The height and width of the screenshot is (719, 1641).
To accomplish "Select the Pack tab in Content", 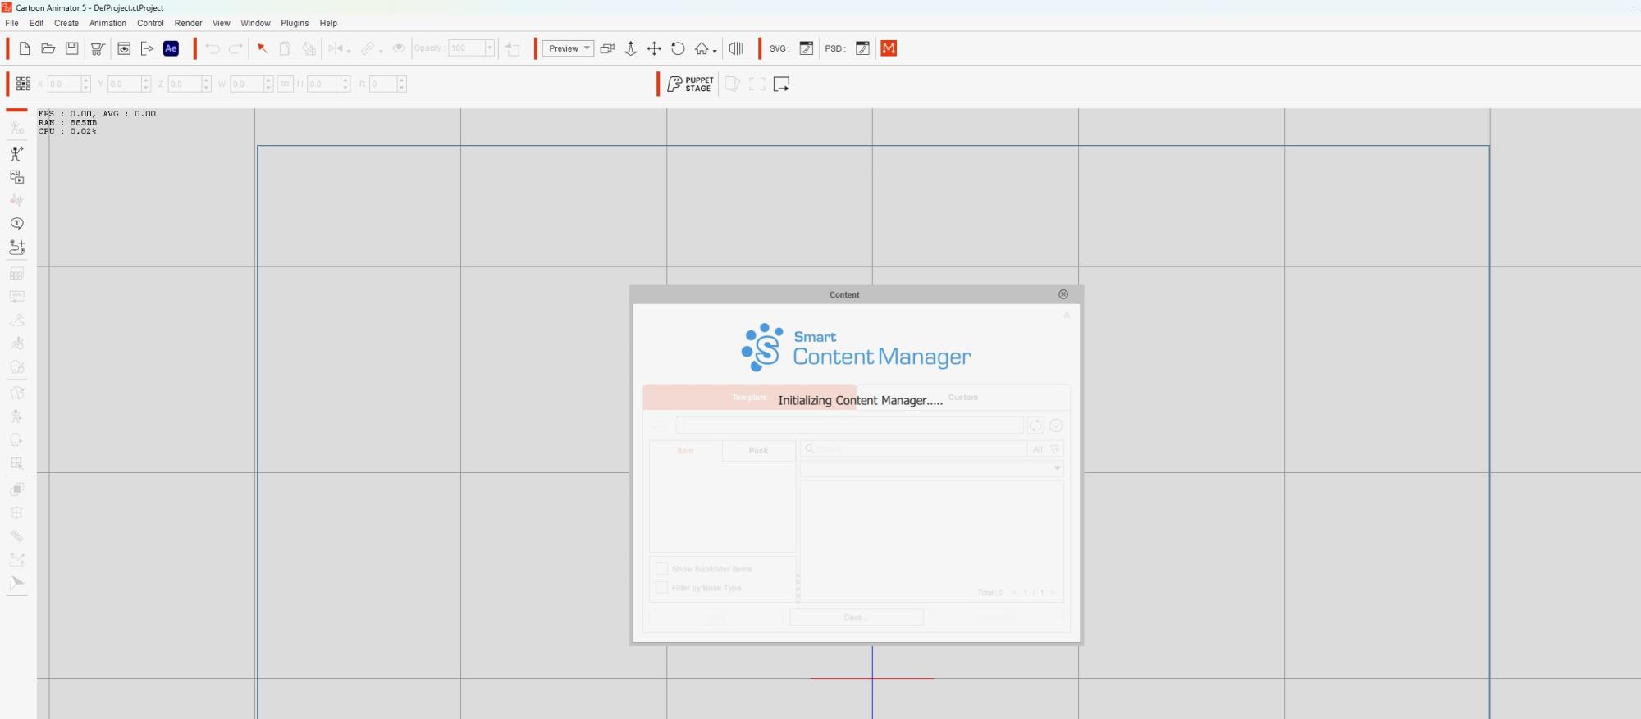I will pos(758,451).
